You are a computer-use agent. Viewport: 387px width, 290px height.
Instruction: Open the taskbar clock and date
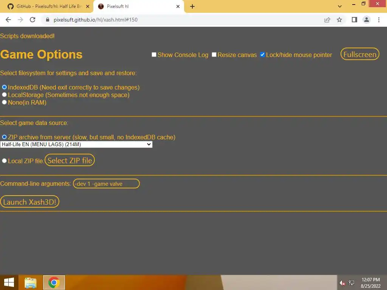[370, 283]
